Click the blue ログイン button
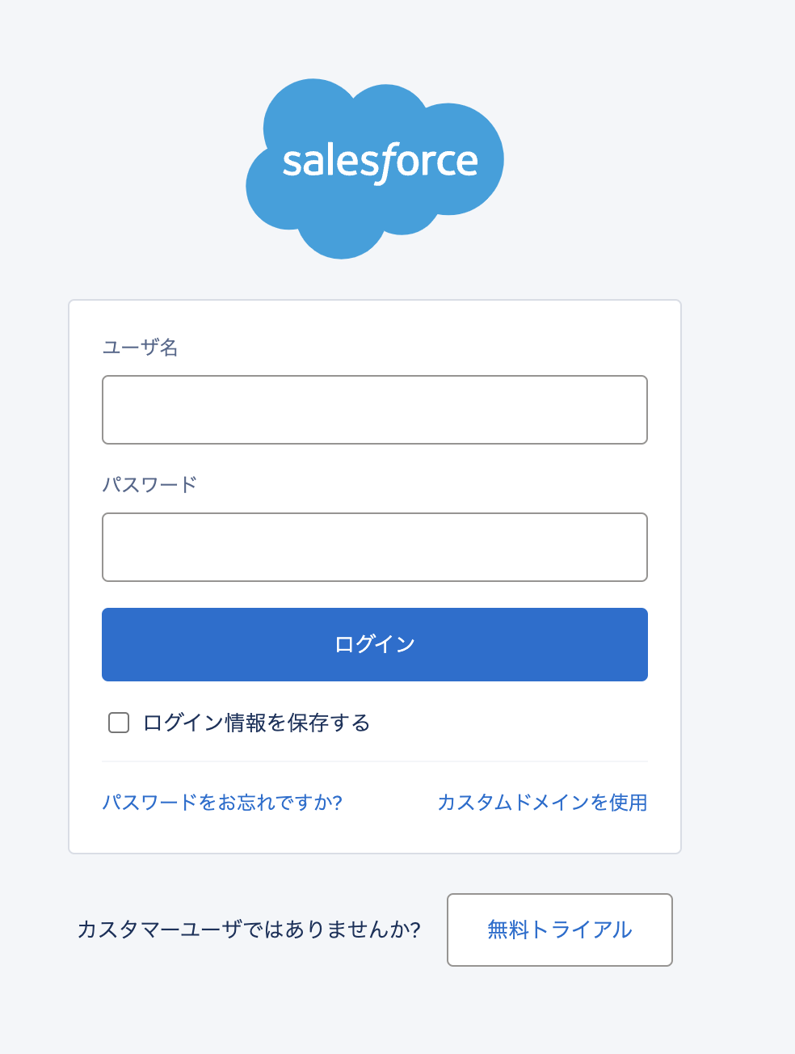This screenshot has height=1054, width=795. pos(375,644)
